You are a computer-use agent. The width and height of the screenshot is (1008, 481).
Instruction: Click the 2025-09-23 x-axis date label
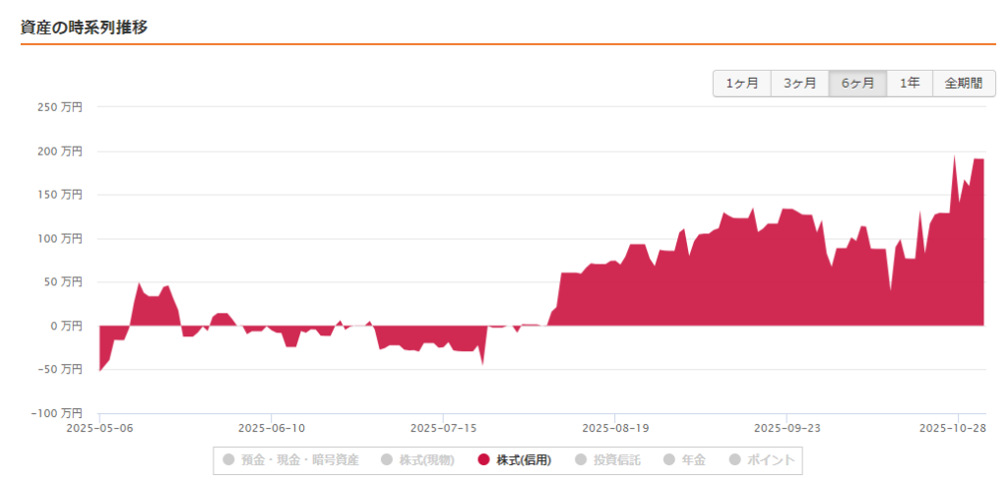click(x=786, y=428)
